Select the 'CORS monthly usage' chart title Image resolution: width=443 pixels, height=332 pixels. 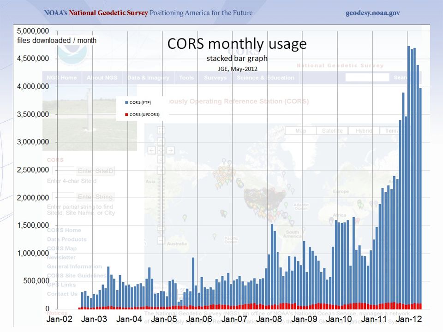pyautogui.click(x=237, y=44)
